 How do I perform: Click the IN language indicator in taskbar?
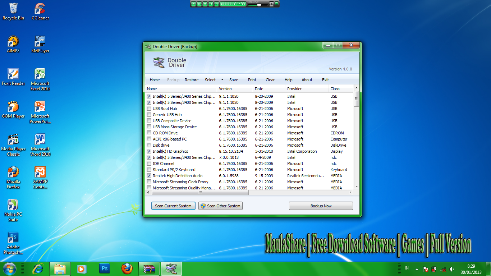(x=407, y=268)
